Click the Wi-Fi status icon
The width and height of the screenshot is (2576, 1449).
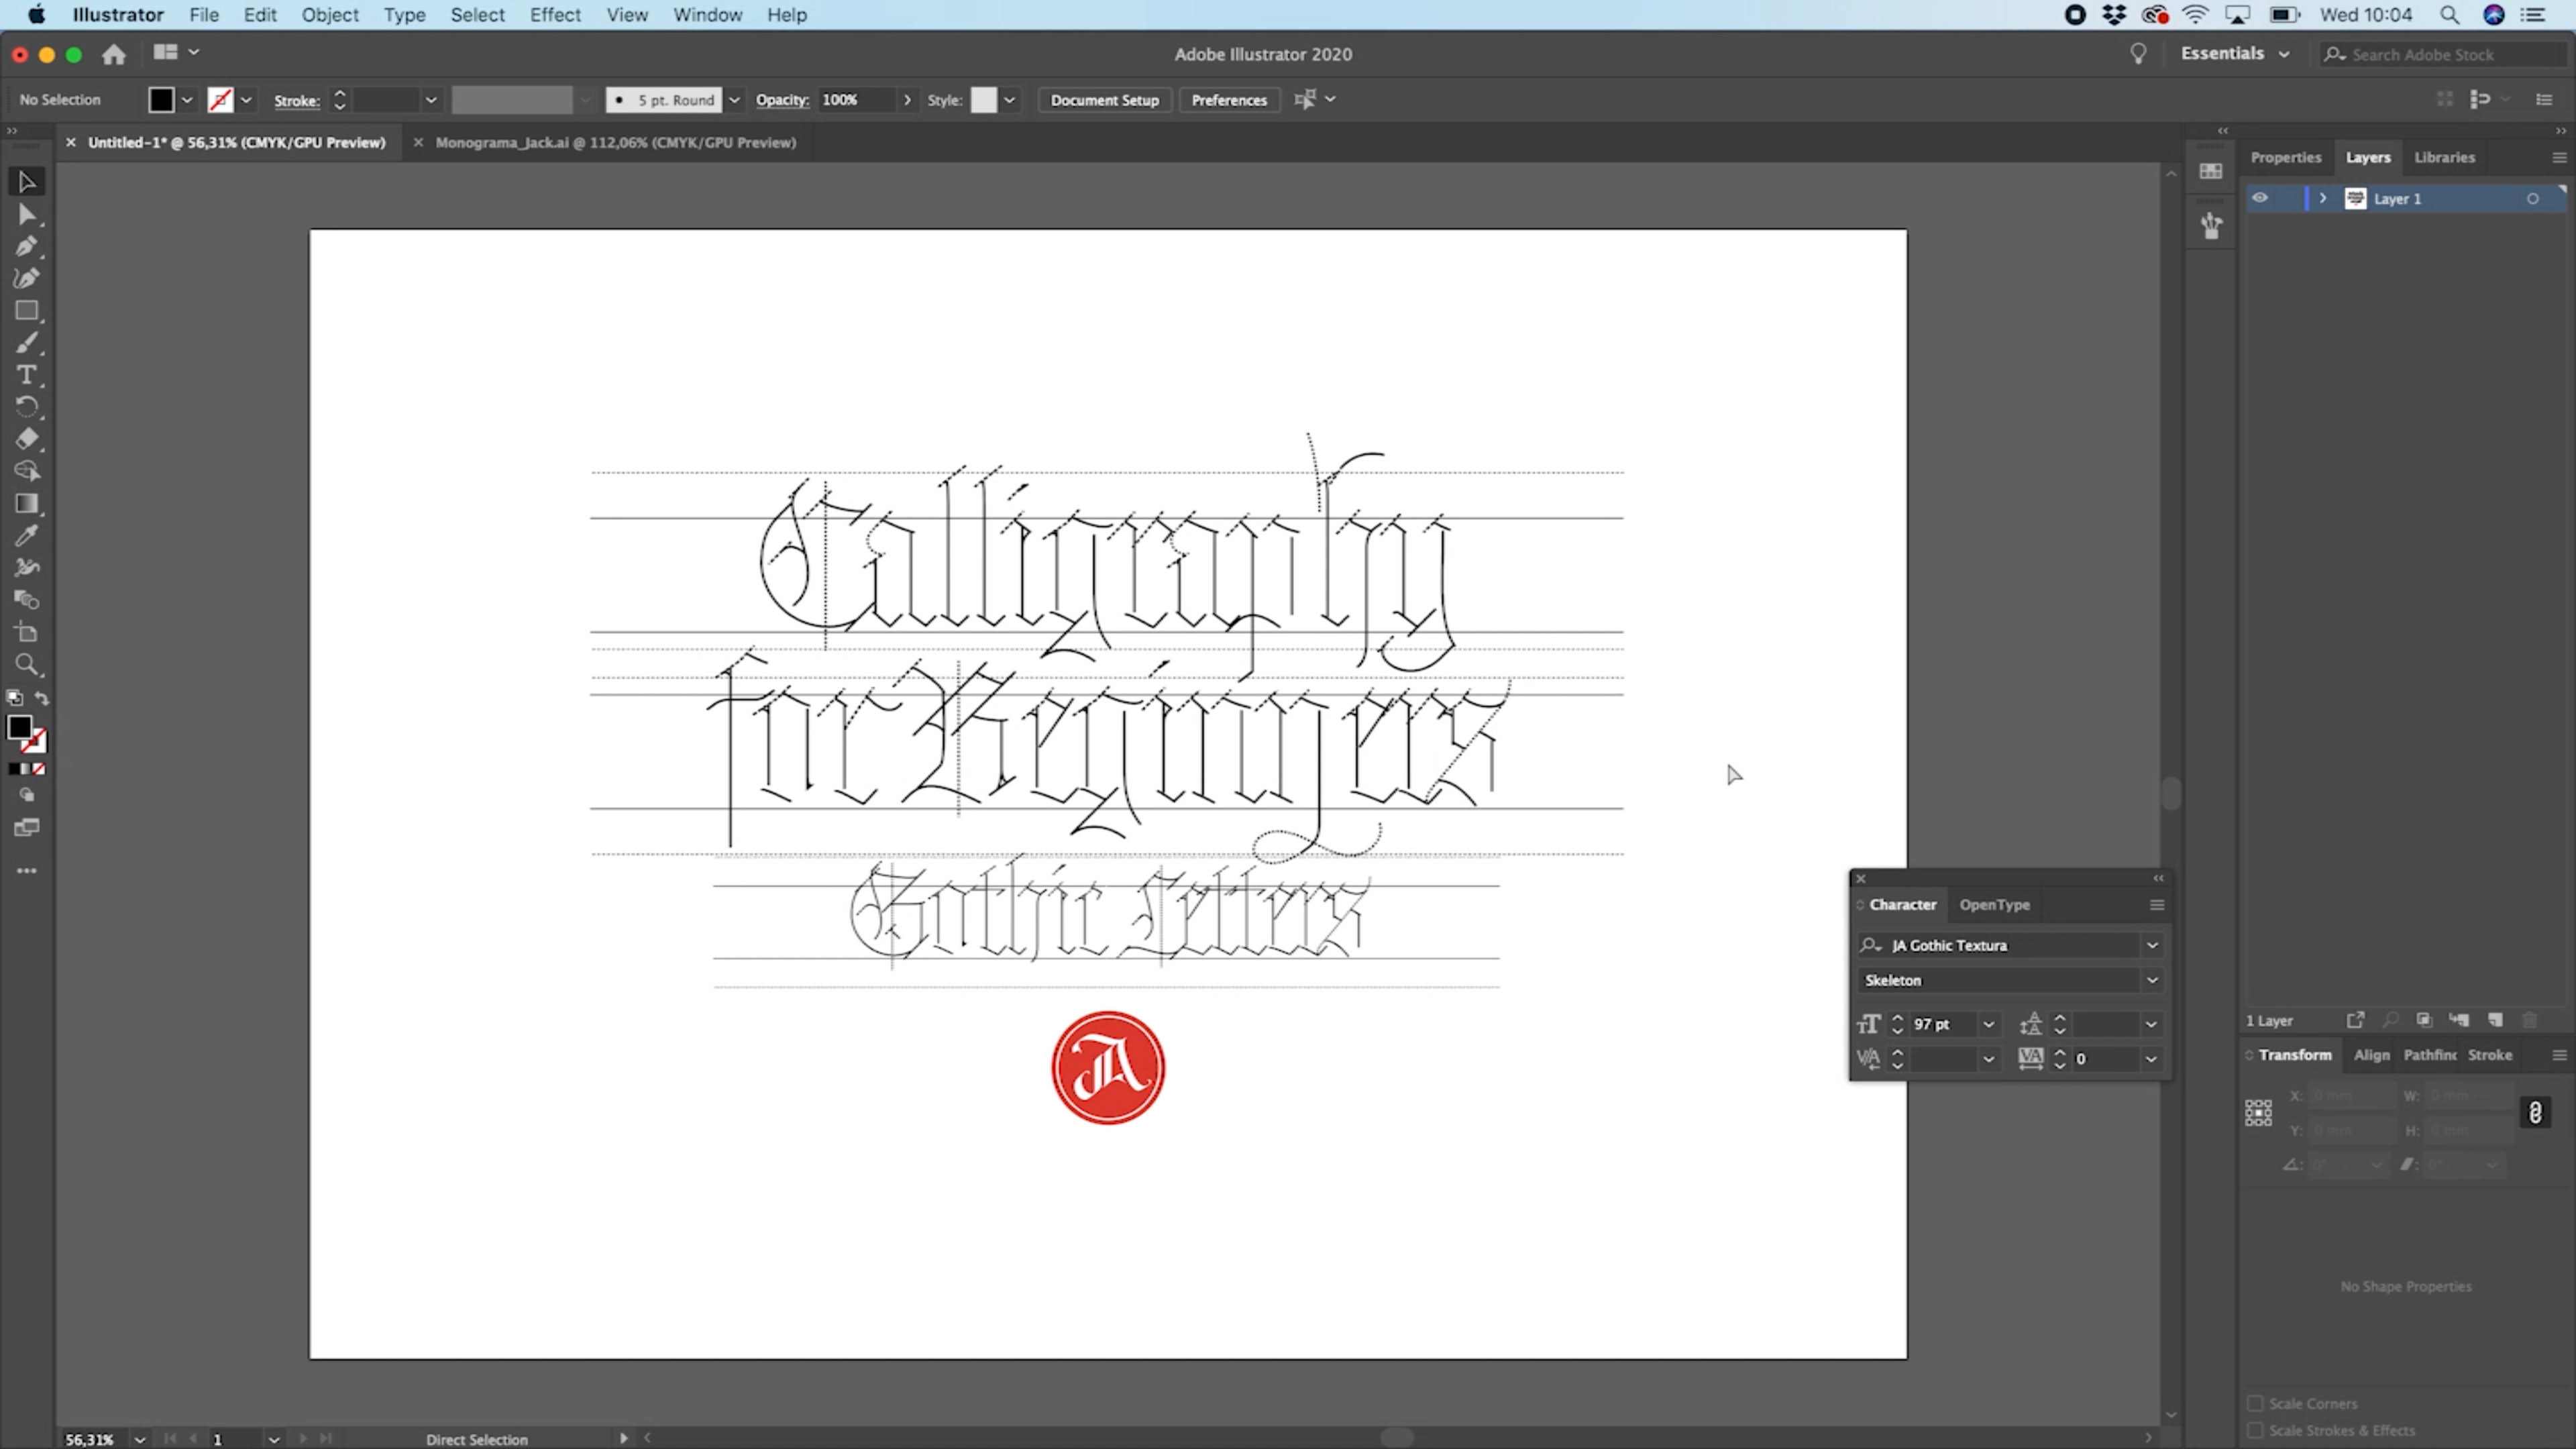tap(2195, 15)
